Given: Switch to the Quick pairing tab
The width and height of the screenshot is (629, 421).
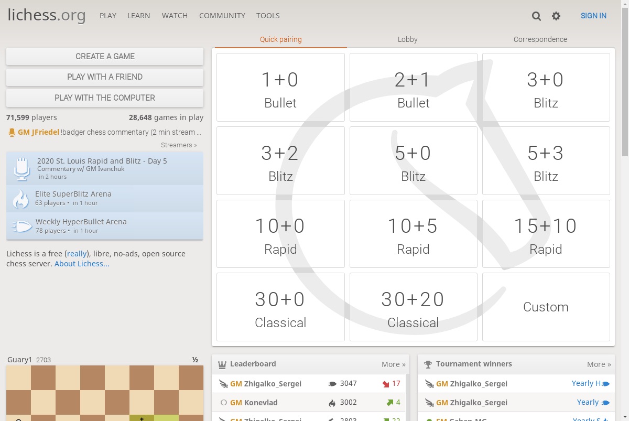Looking at the screenshot, I should coord(281,39).
